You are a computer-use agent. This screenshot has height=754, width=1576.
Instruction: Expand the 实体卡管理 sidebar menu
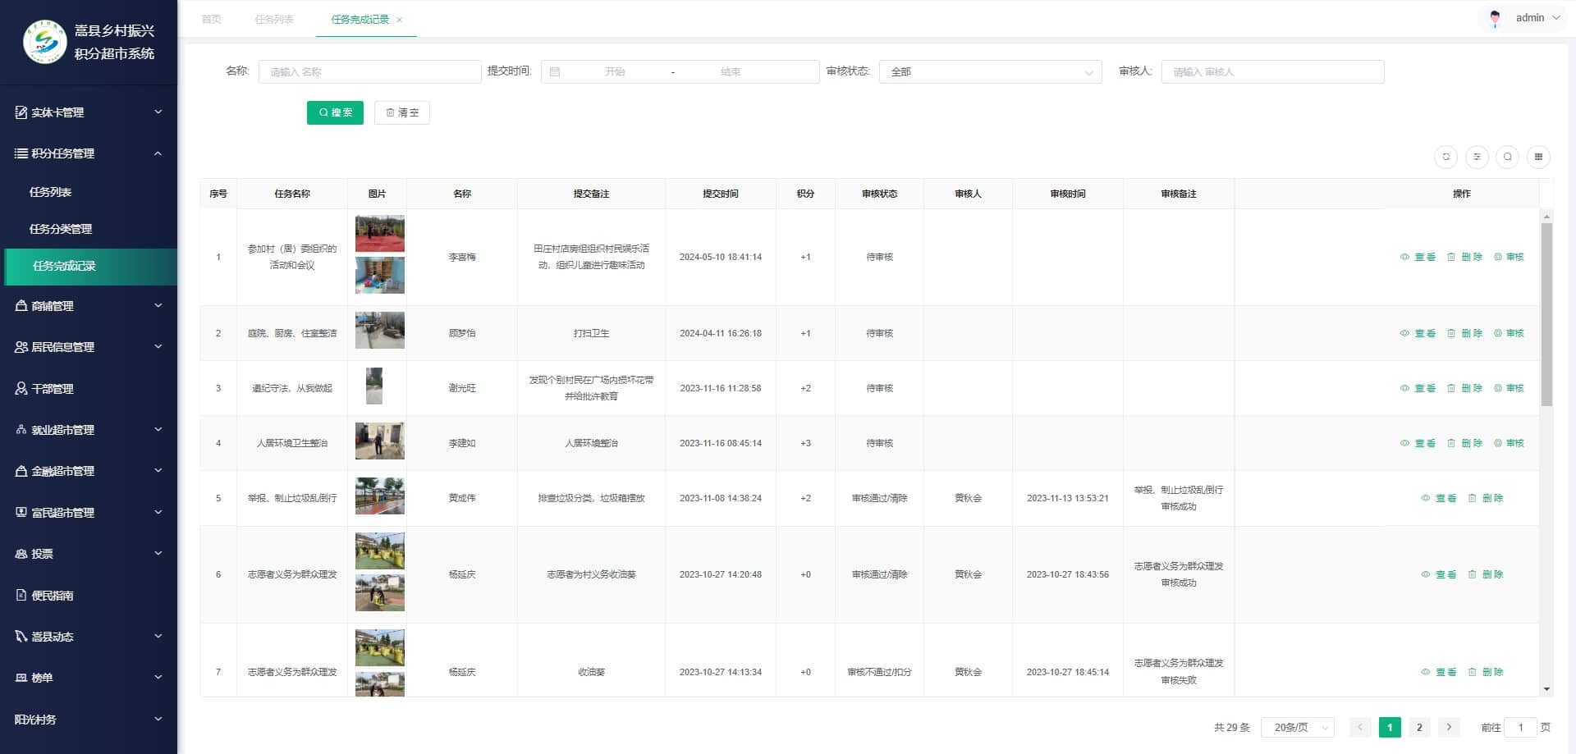point(89,112)
